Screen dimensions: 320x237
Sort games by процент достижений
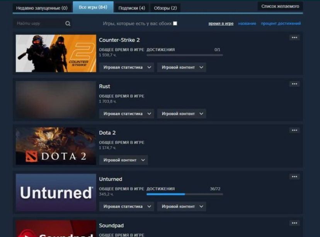[281, 24]
